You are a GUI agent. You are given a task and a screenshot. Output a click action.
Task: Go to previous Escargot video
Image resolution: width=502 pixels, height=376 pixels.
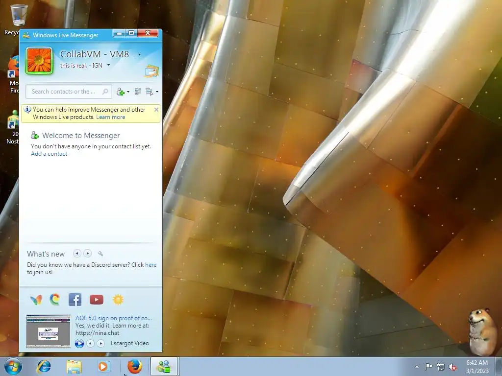91,343
